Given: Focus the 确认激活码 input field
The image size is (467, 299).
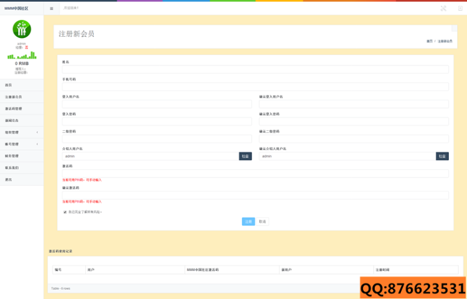Looking at the screenshot, I should coord(255,195).
